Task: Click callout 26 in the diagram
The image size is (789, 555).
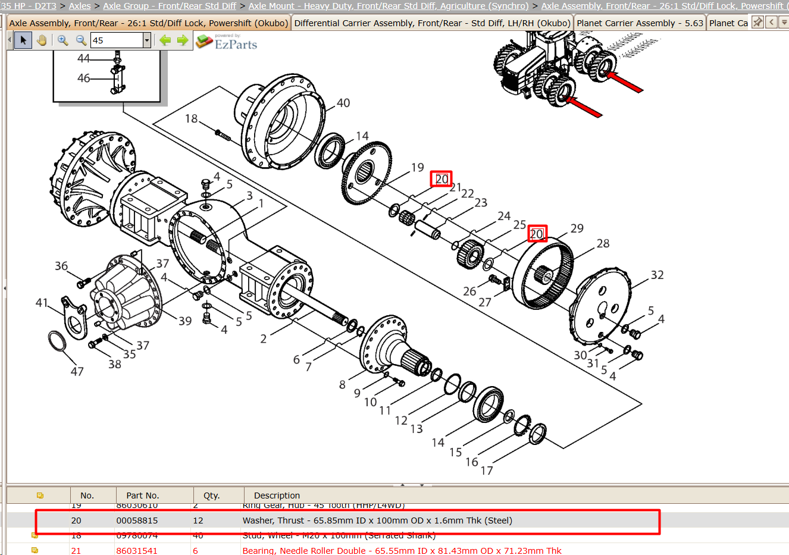Action: (469, 291)
